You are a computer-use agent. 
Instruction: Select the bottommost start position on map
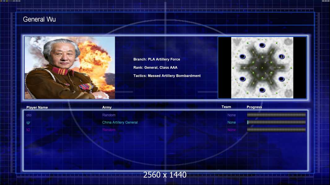(262, 90)
